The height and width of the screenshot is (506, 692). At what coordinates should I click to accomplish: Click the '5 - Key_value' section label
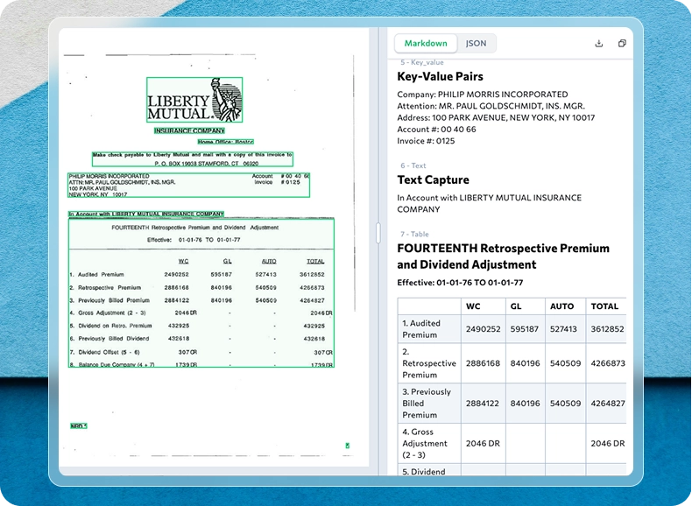[422, 62]
